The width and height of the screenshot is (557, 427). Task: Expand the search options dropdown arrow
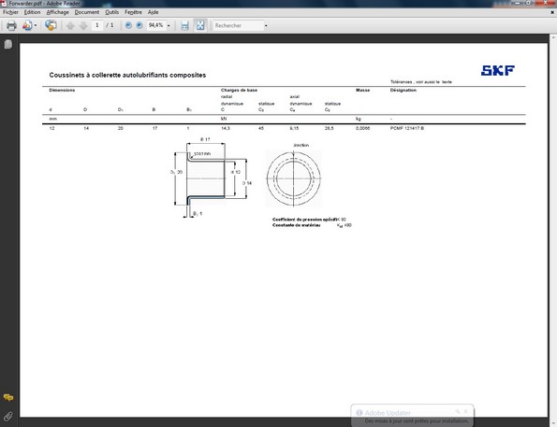click(x=266, y=25)
